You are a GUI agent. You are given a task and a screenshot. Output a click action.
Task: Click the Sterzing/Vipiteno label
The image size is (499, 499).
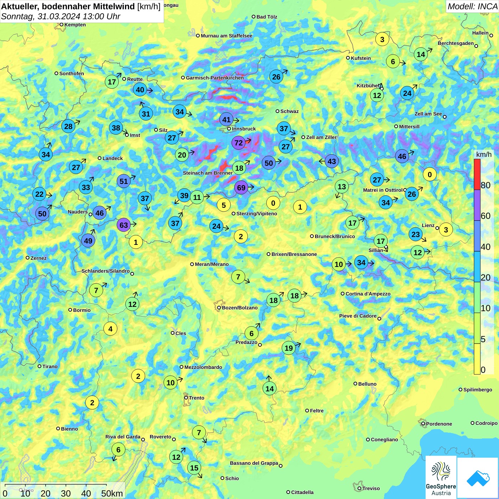[257, 214]
